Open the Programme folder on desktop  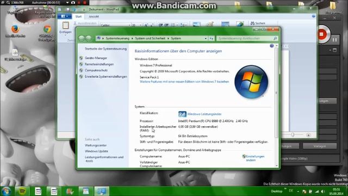[x=333, y=8]
